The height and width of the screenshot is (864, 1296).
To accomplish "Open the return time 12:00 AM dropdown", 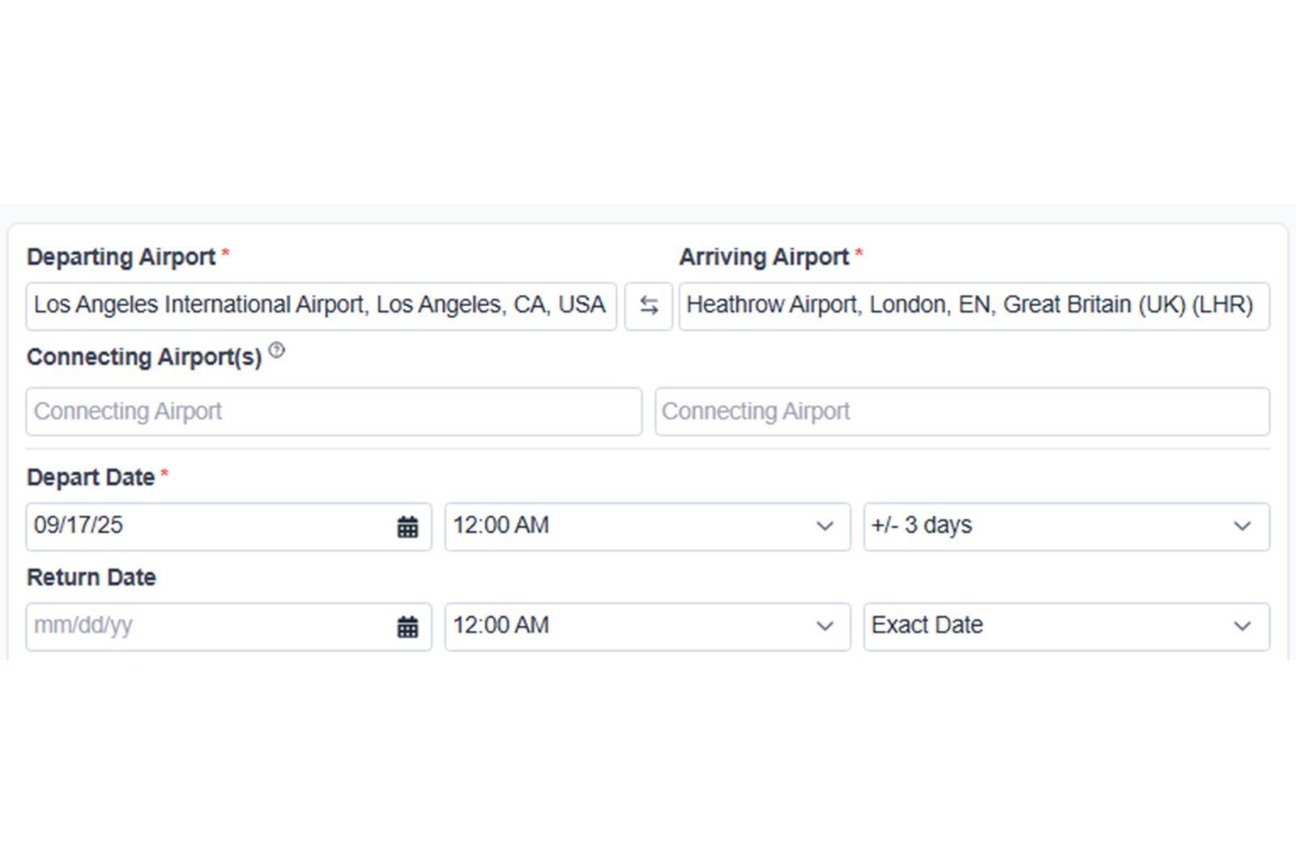I will point(646,626).
